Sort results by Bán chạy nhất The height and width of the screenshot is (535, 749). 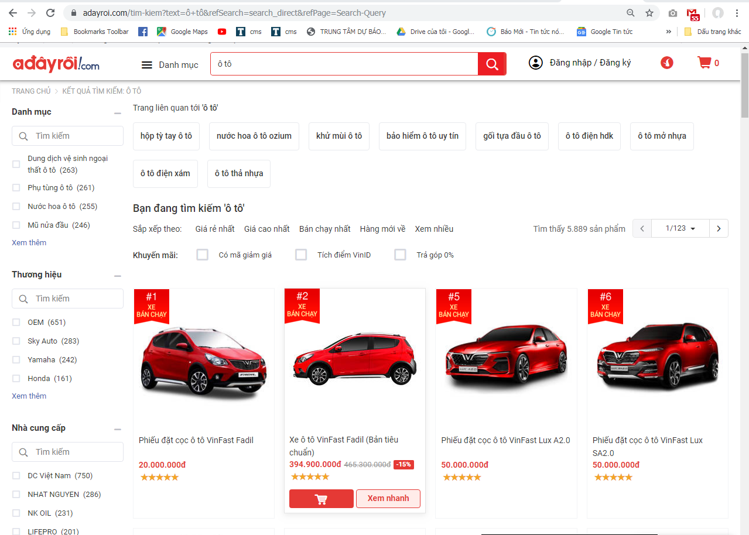324,229
